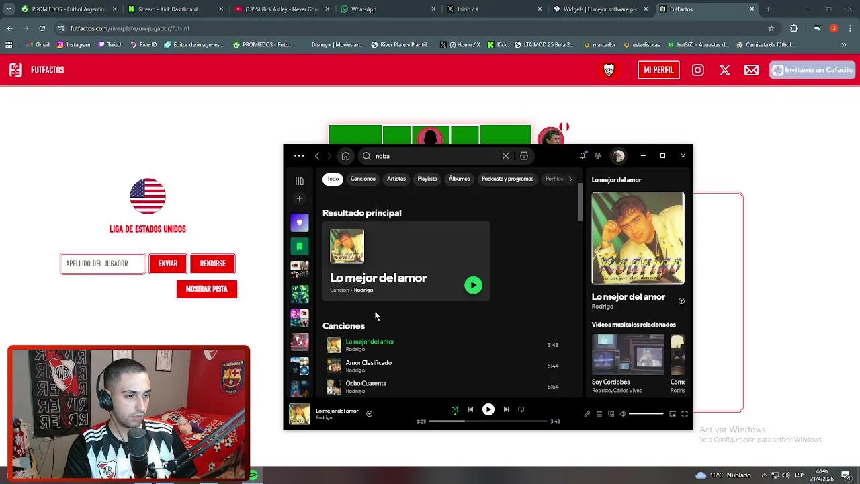
Task: Open Spotify in Windows taskbar
Action: click(x=254, y=475)
